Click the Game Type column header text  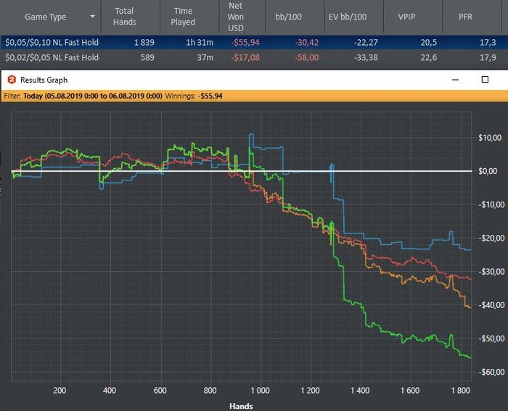45,17
